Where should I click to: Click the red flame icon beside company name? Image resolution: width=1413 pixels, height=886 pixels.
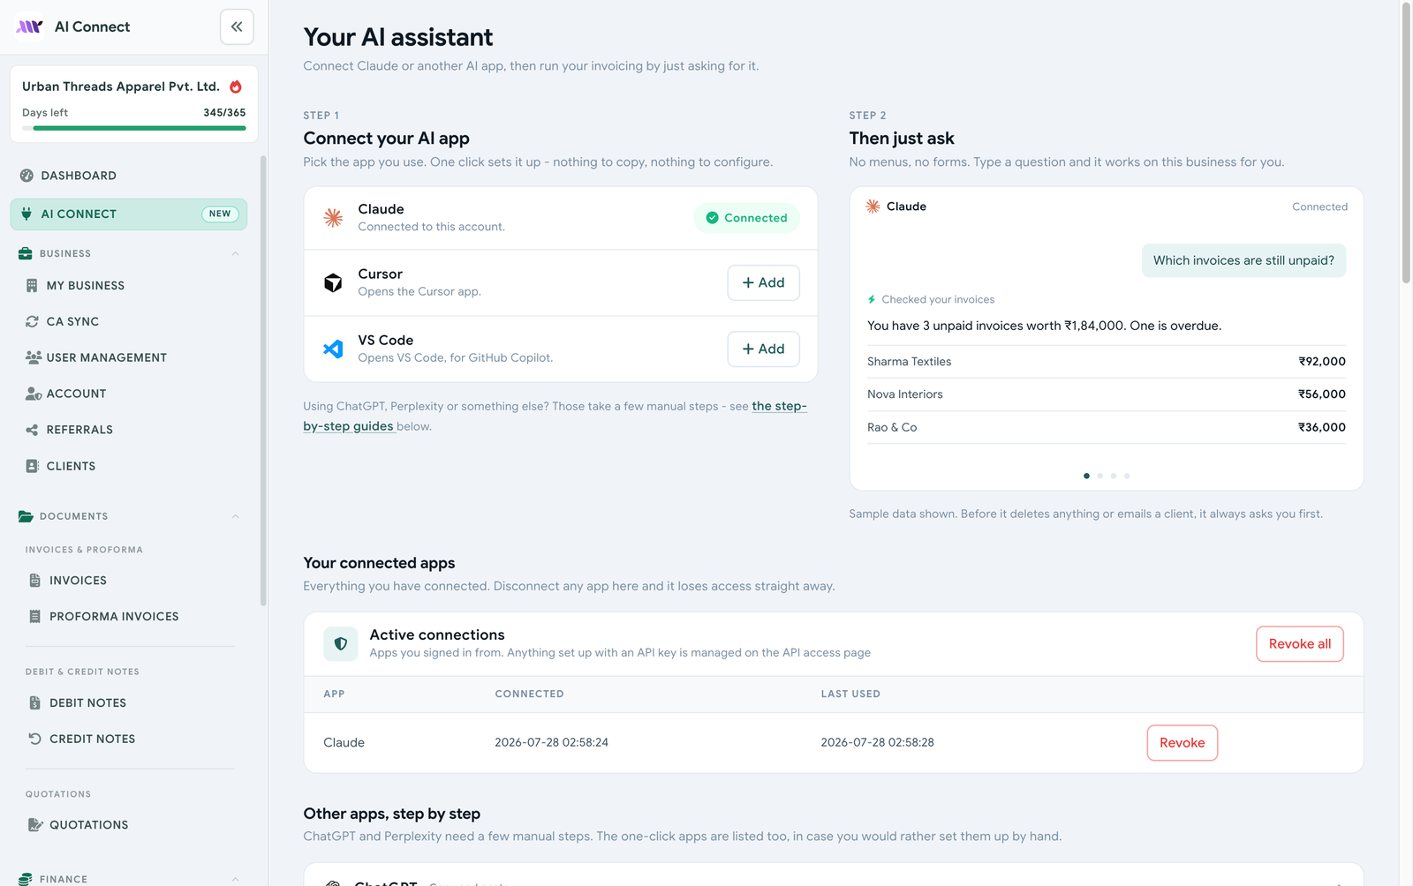(236, 86)
